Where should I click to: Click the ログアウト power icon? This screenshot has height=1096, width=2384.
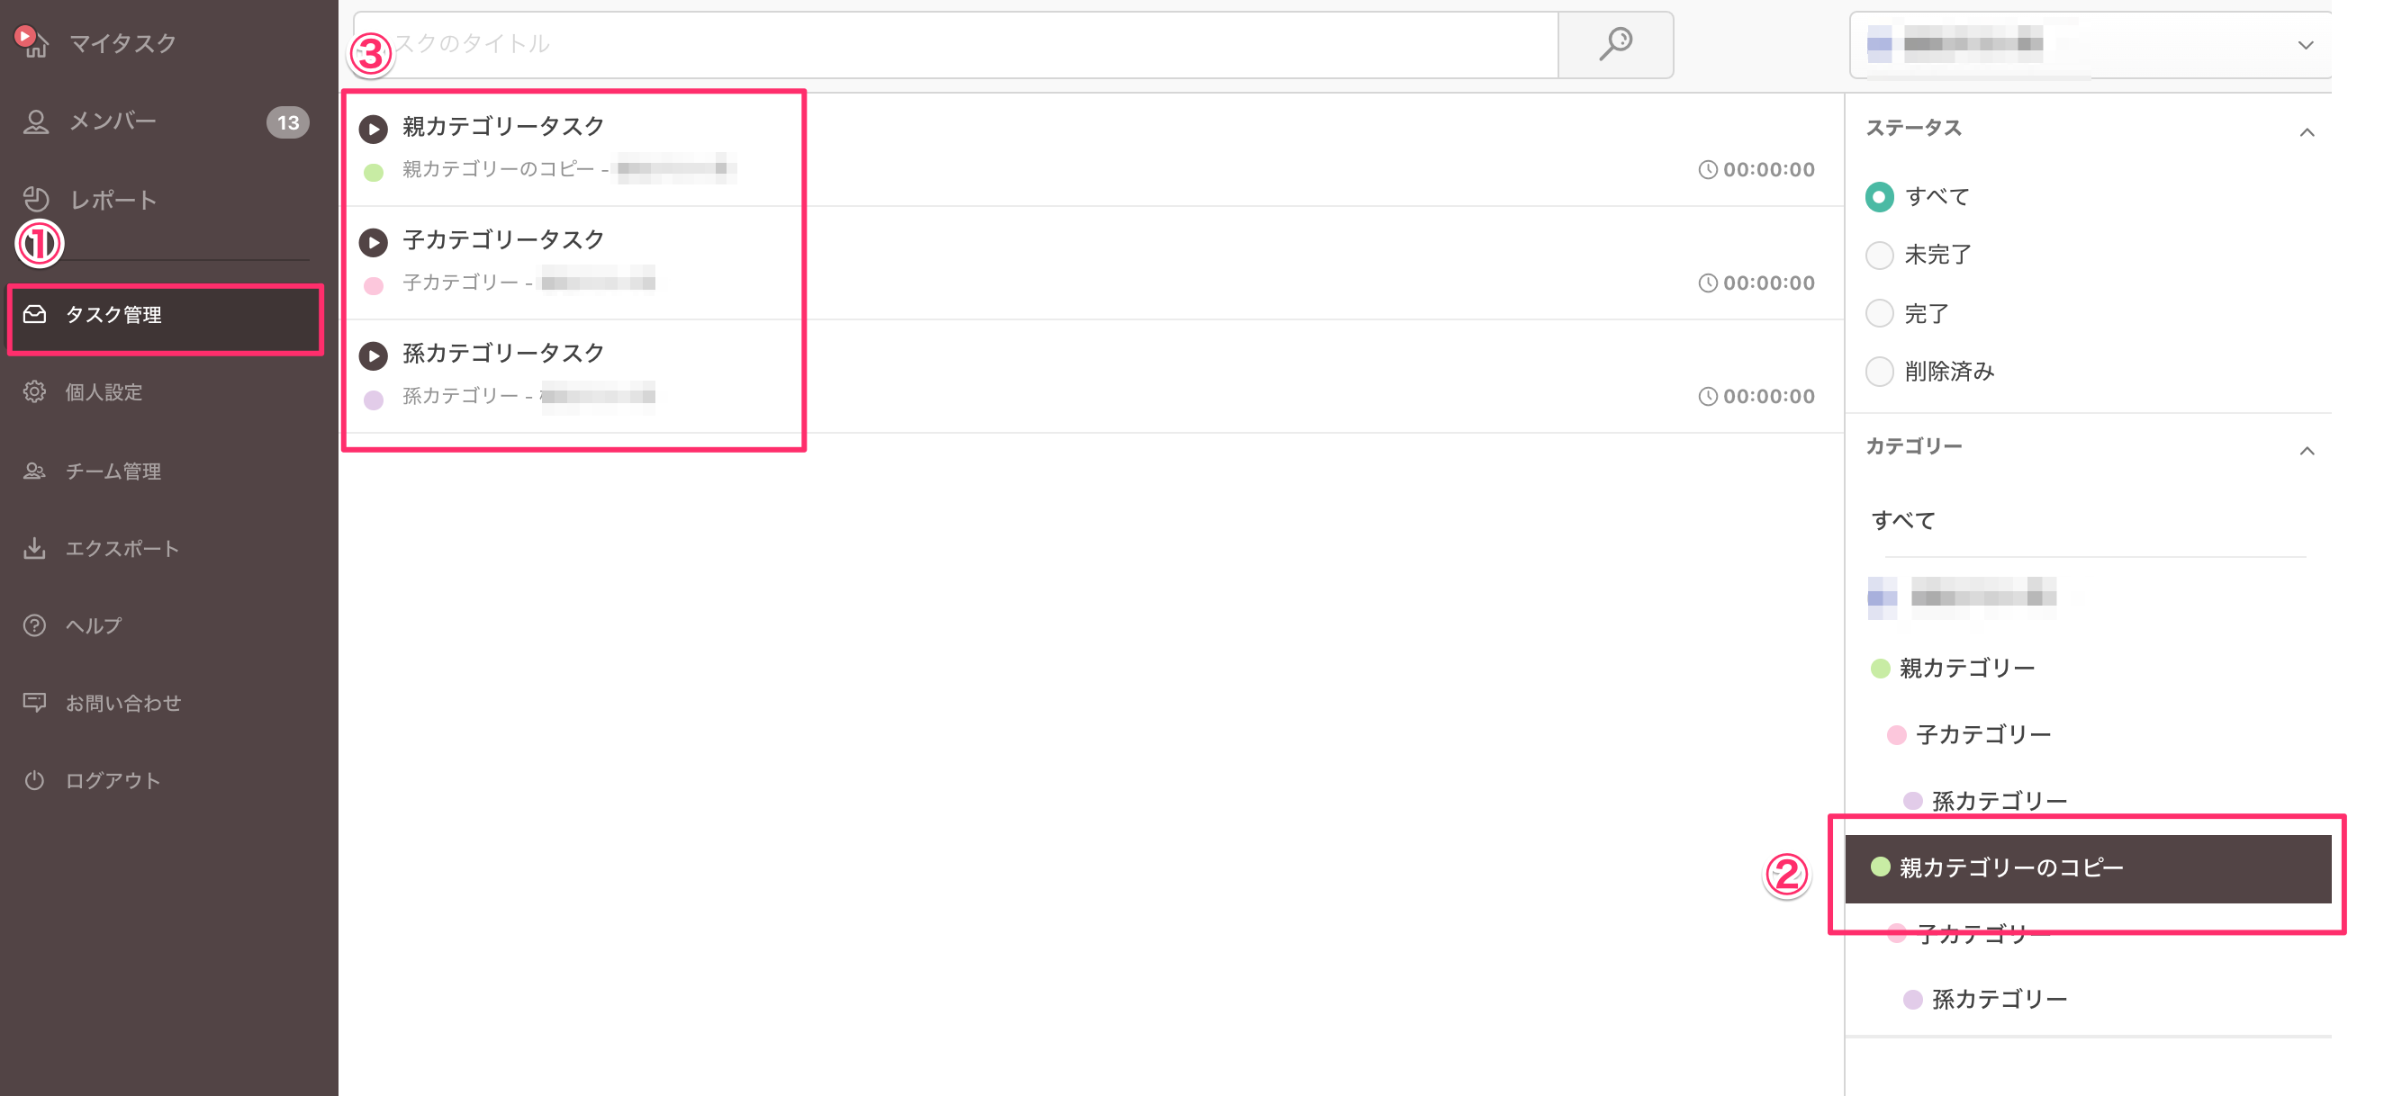(x=34, y=781)
